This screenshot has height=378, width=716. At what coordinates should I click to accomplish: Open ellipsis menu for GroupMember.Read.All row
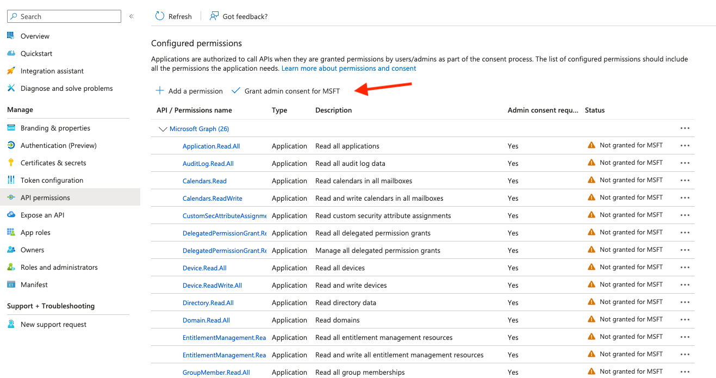[685, 372]
